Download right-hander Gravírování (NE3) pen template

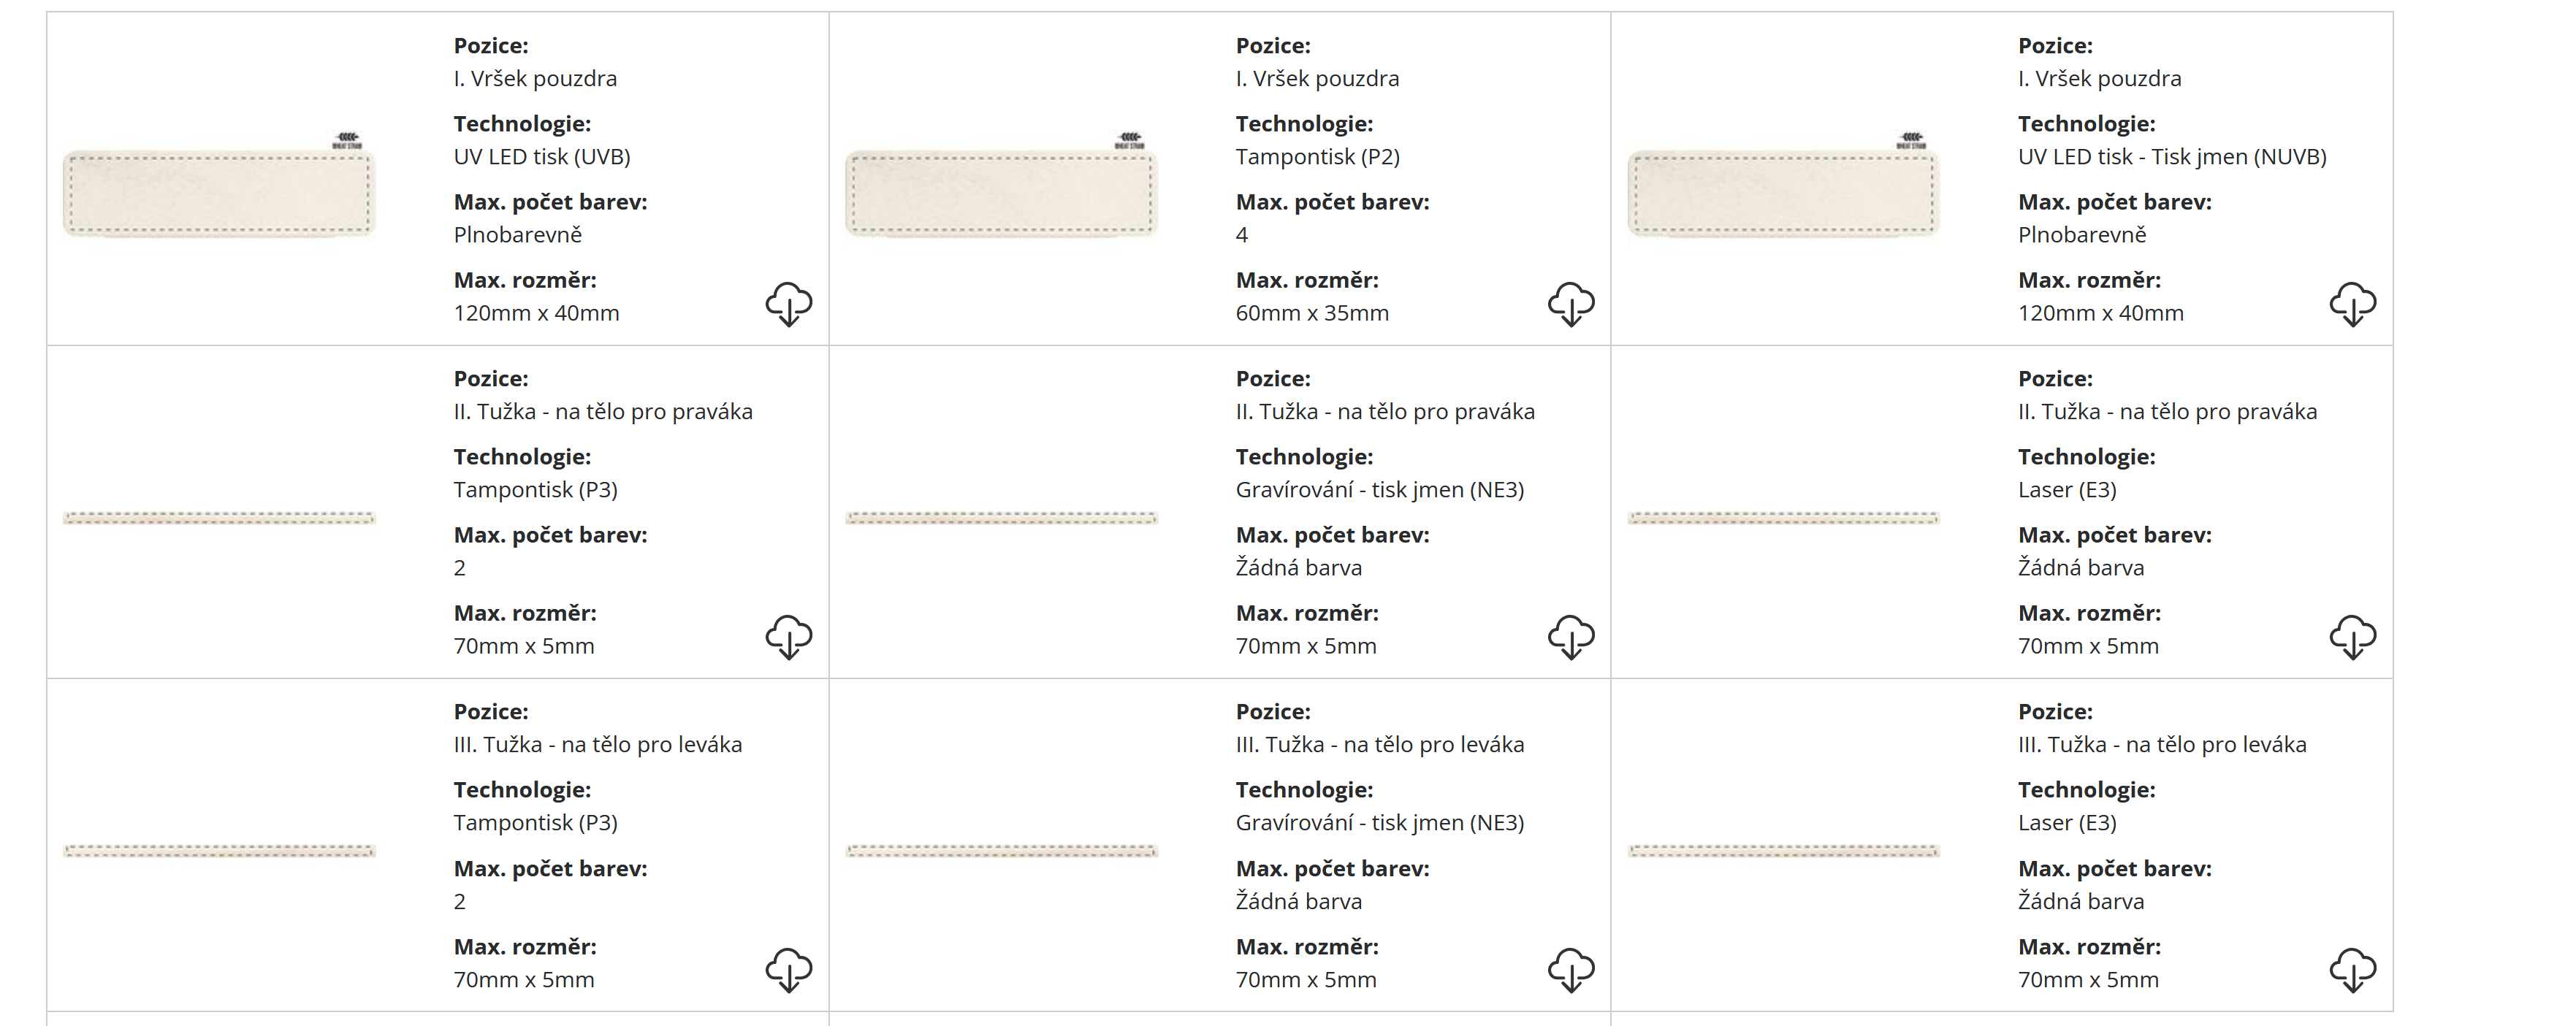(x=1571, y=636)
